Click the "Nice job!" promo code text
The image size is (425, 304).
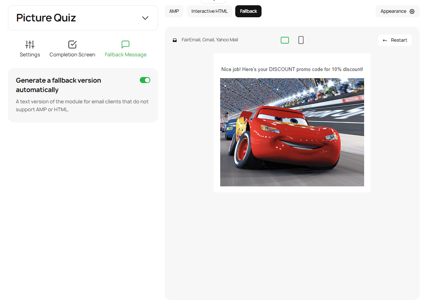(292, 70)
